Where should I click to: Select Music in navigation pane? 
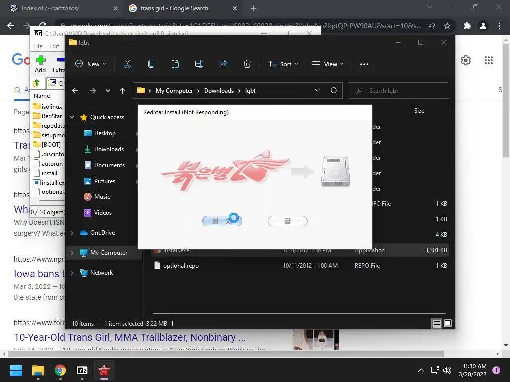coord(102,197)
